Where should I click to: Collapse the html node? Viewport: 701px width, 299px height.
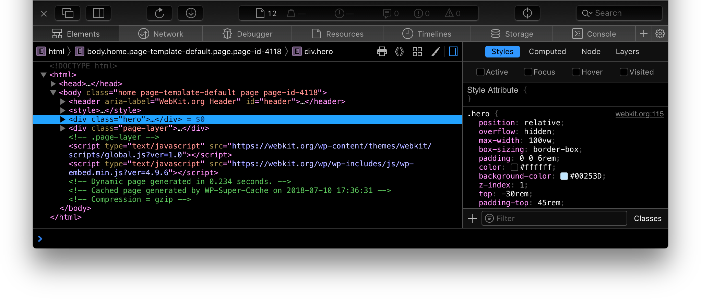(x=44, y=75)
